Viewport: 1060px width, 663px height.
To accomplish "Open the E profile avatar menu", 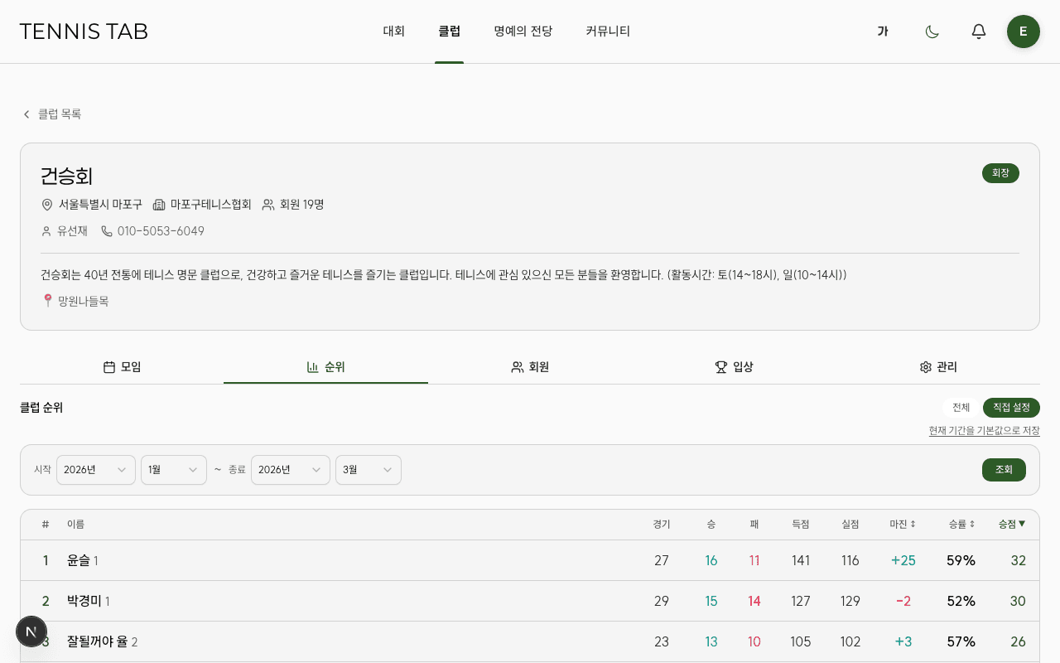I will pos(1023,31).
